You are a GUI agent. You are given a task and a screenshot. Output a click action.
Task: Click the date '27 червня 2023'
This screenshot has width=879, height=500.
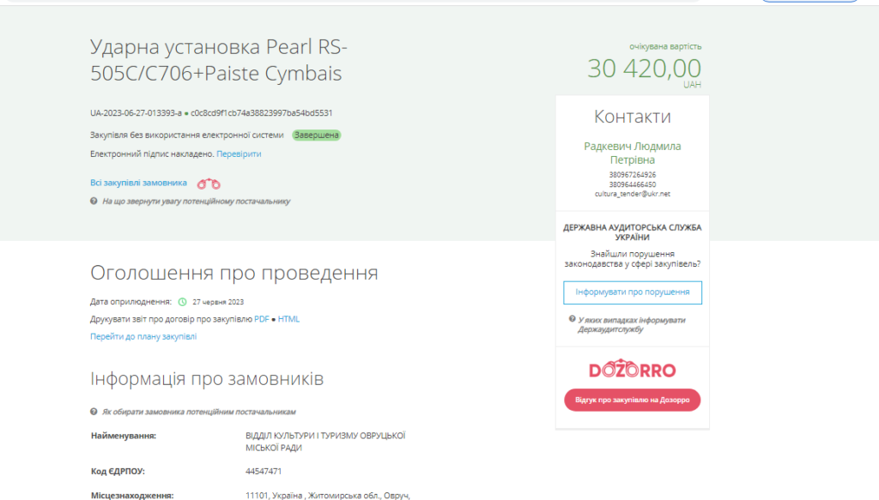(218, 302)
